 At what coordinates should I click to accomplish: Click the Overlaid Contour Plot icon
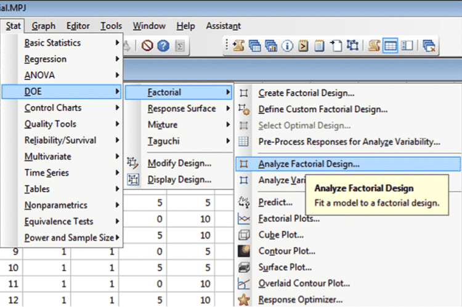point(244,284)
